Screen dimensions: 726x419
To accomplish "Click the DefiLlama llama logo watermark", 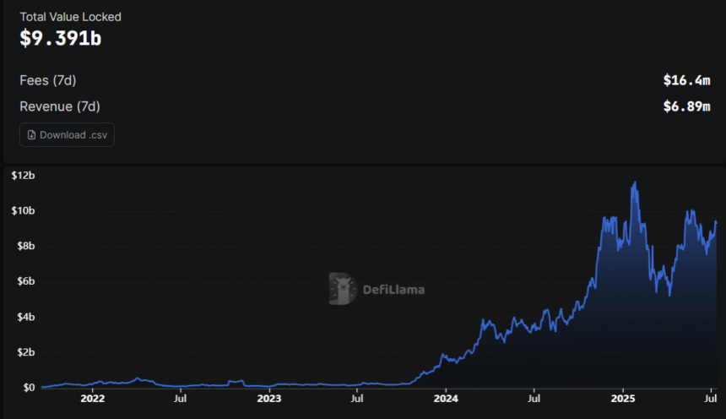I will (x=342, y=289).
